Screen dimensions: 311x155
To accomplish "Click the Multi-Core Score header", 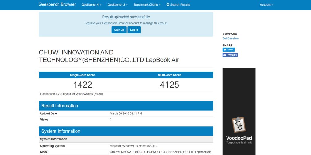I will pos(170,75).
